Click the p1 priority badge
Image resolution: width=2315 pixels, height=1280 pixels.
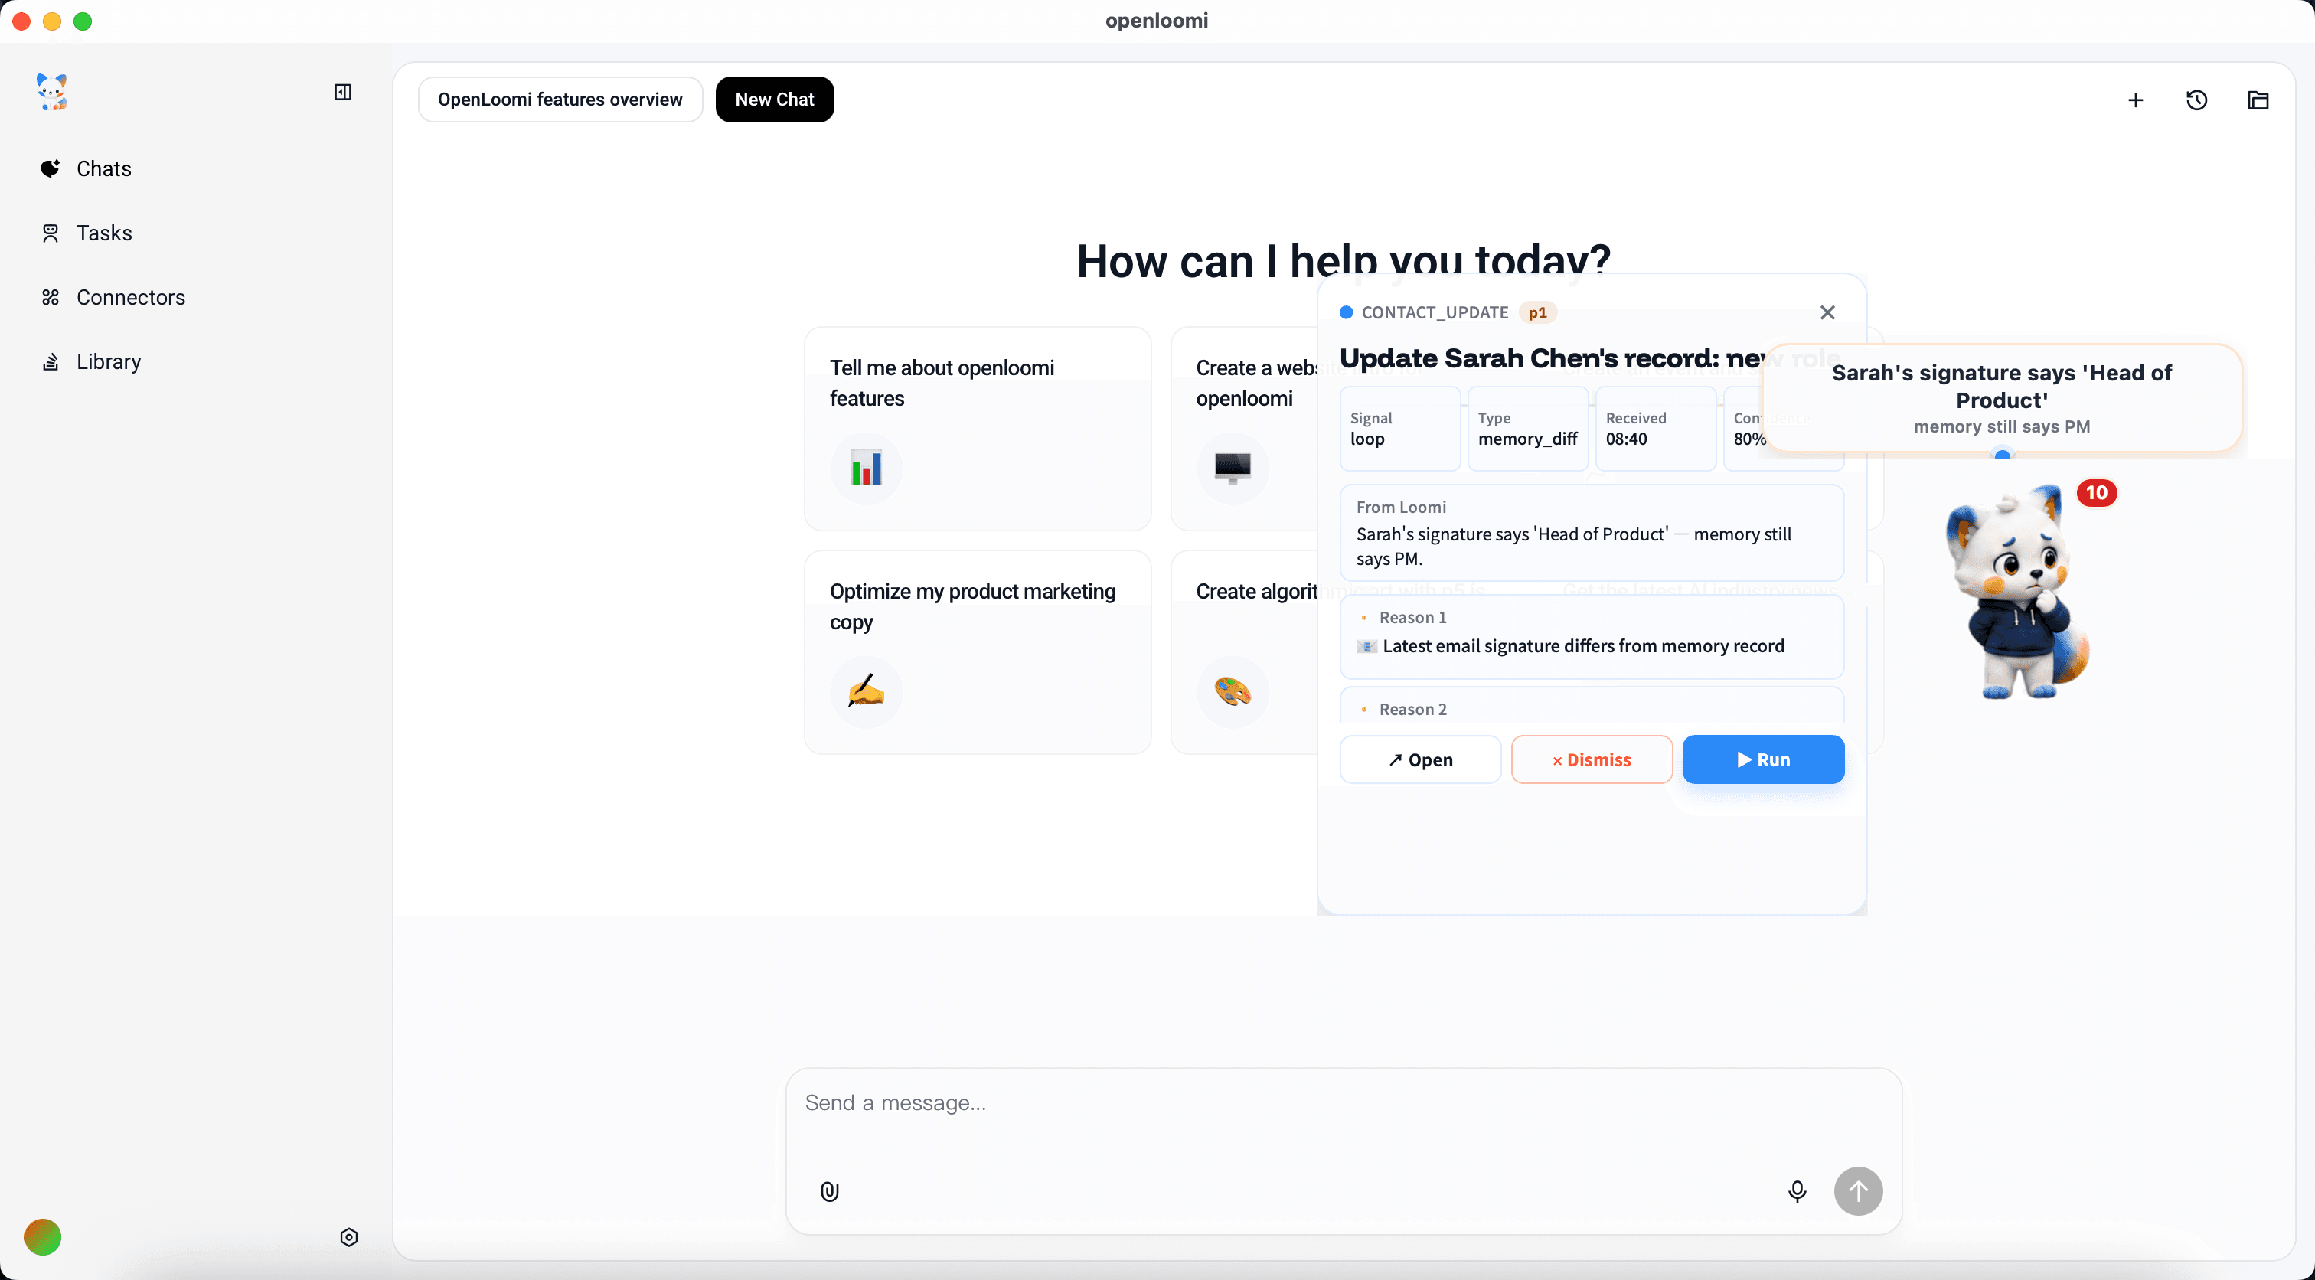click(1538, 313)
